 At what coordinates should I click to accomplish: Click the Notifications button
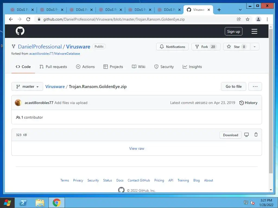(x=172, y=47)
